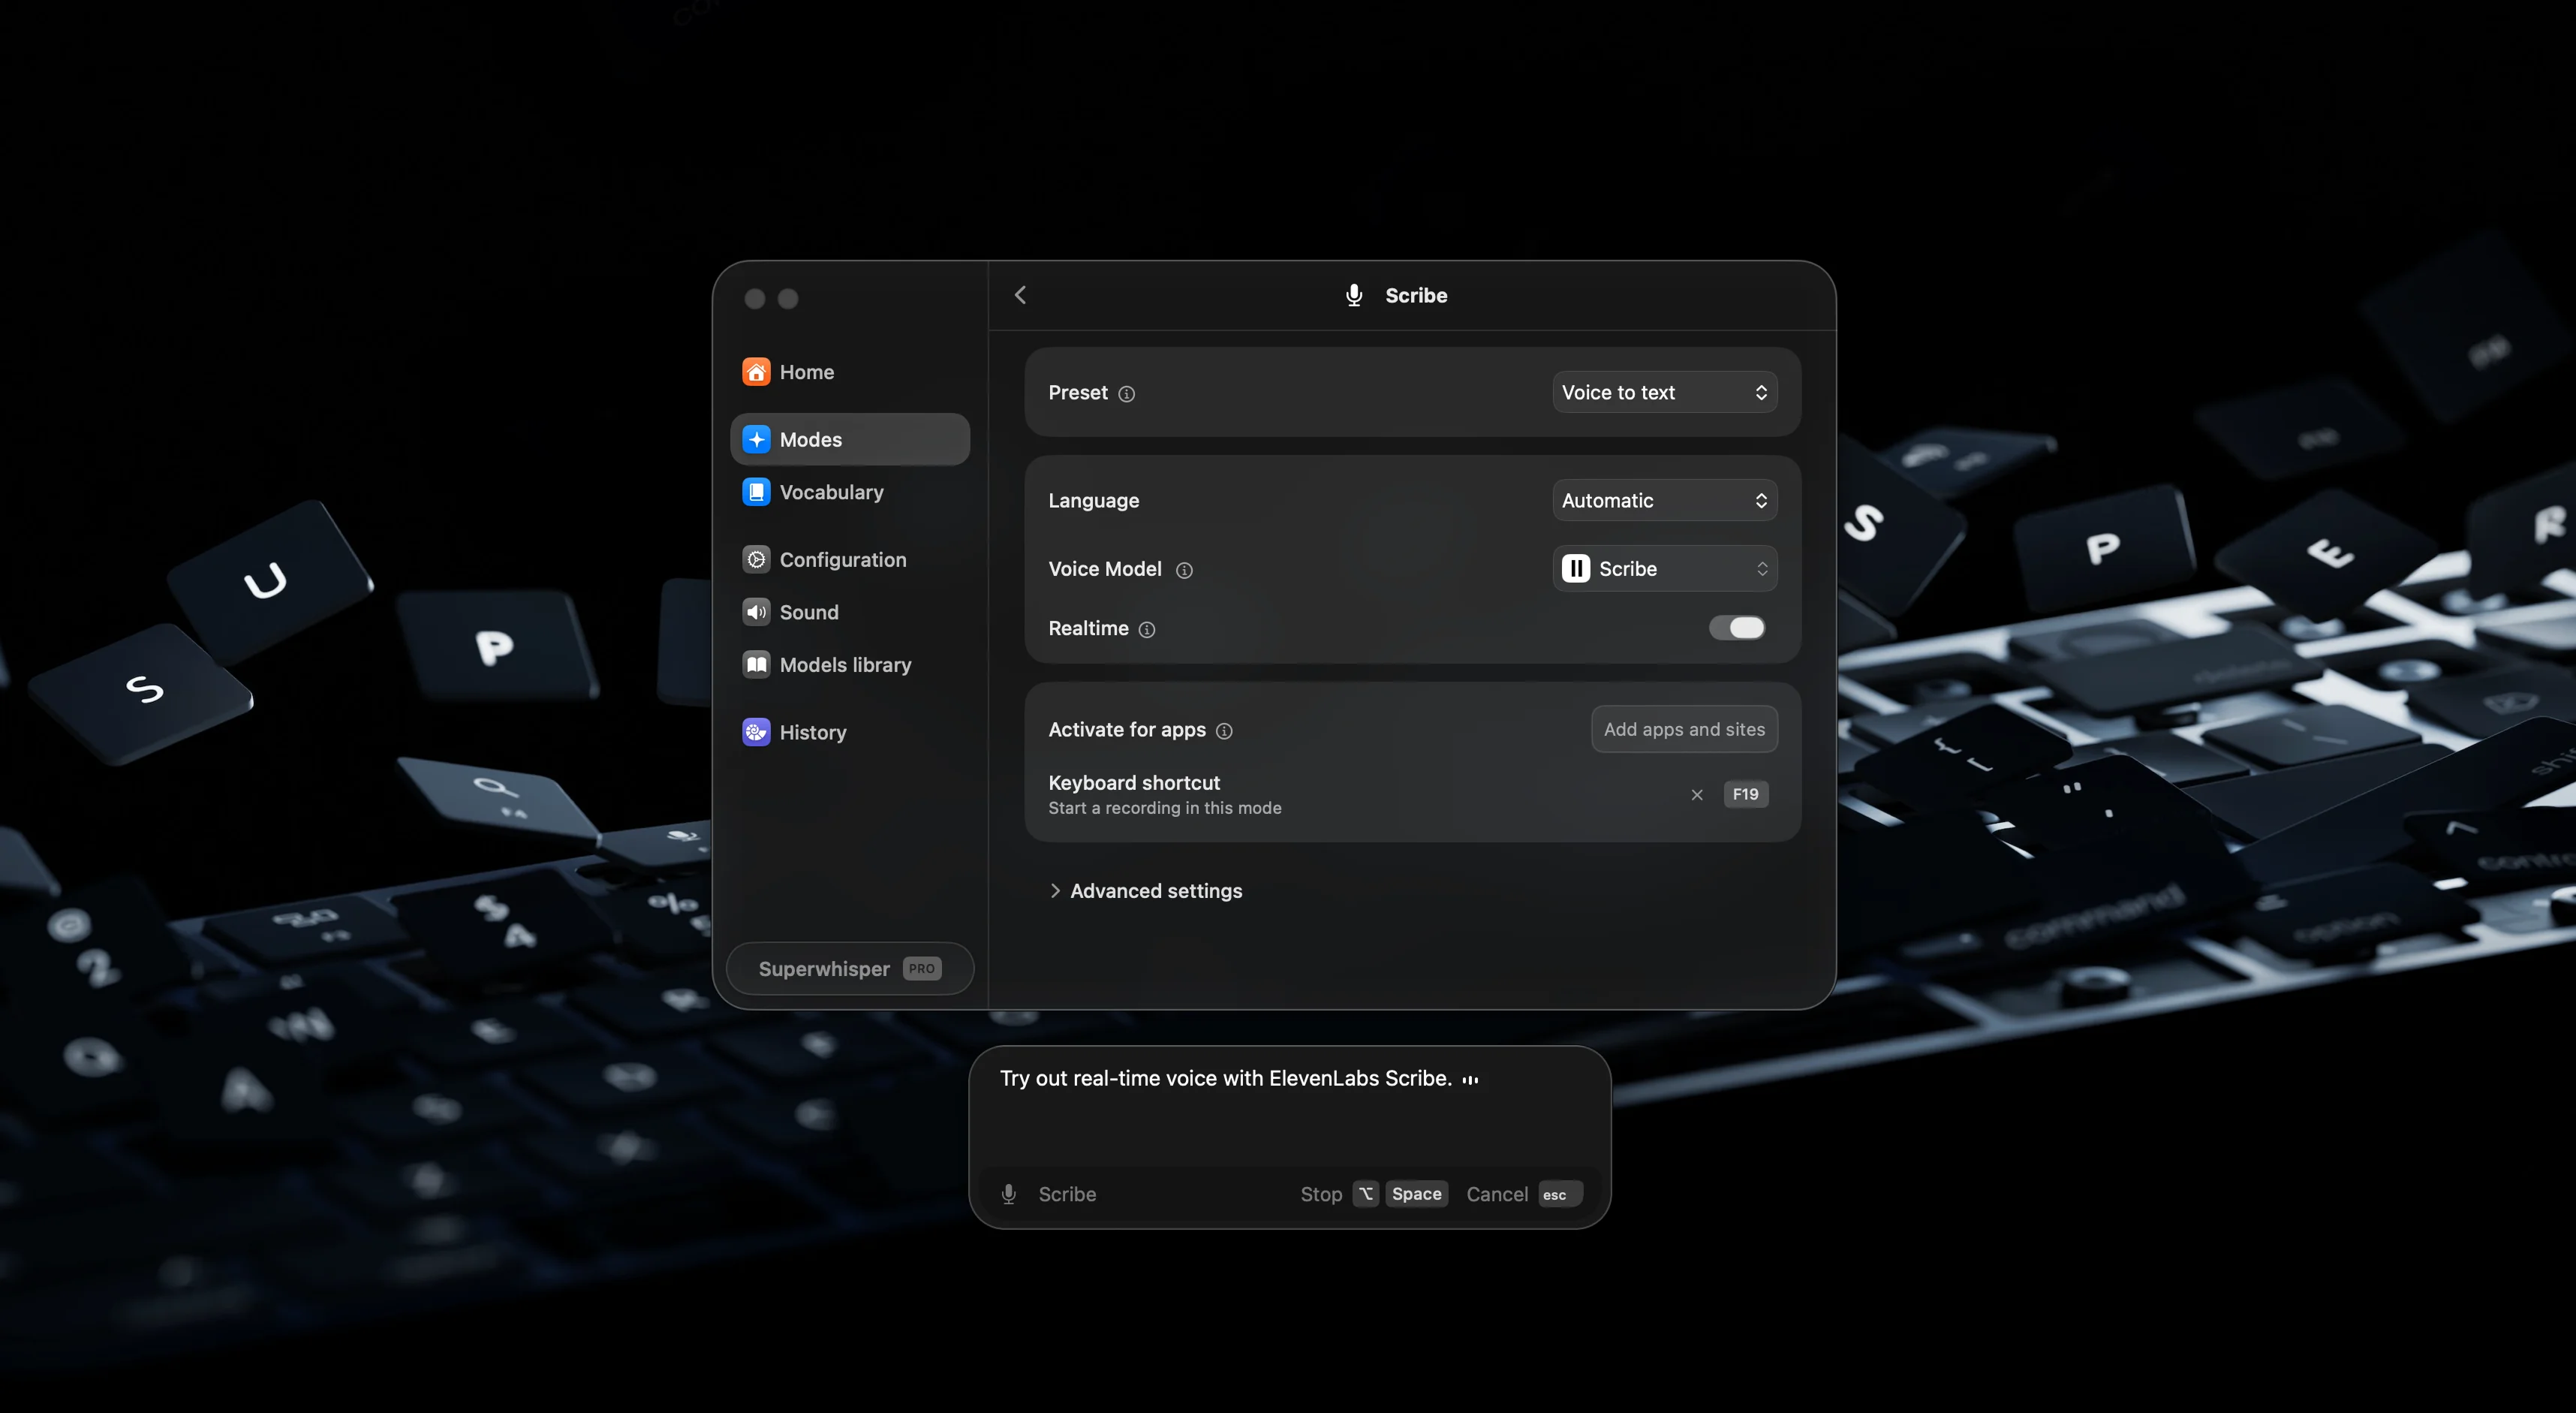Image resolution: width=2576 pixels, height=1413 pixels.
Task: Click the second window traffic light button
Action: 788,299
